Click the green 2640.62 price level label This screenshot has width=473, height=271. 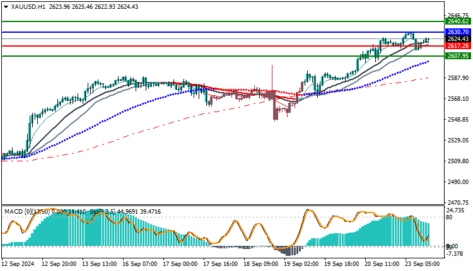pyautogui.click(x=458, y=21)
